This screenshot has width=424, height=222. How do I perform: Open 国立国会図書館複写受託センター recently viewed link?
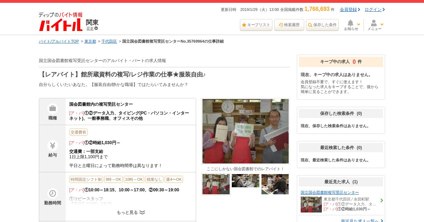tap(330, 192)
